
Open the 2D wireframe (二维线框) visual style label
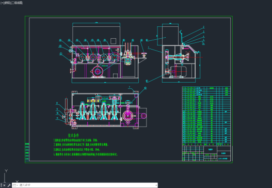(x=17, y=3)
